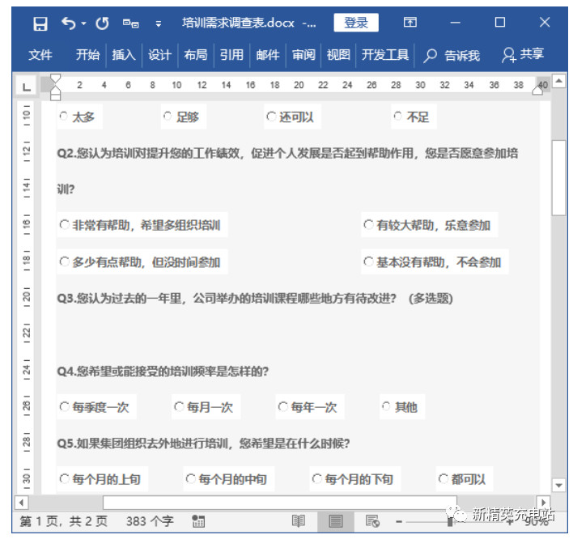Open the 布局 ribbon tab
573x539 pixels.
[x=196, y=55]
